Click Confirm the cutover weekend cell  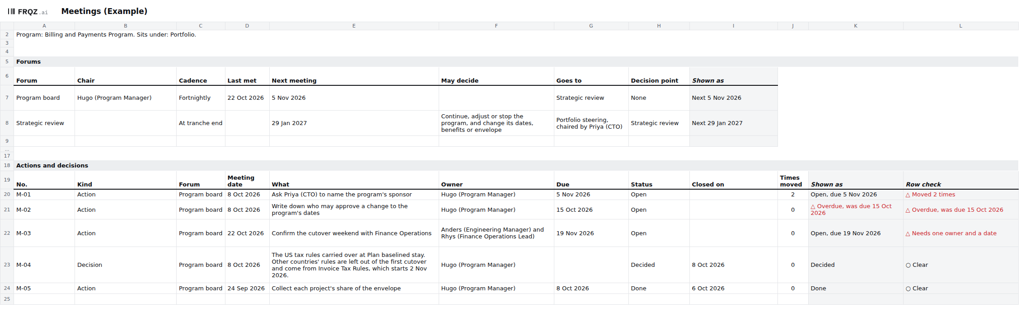coord(354,233)
